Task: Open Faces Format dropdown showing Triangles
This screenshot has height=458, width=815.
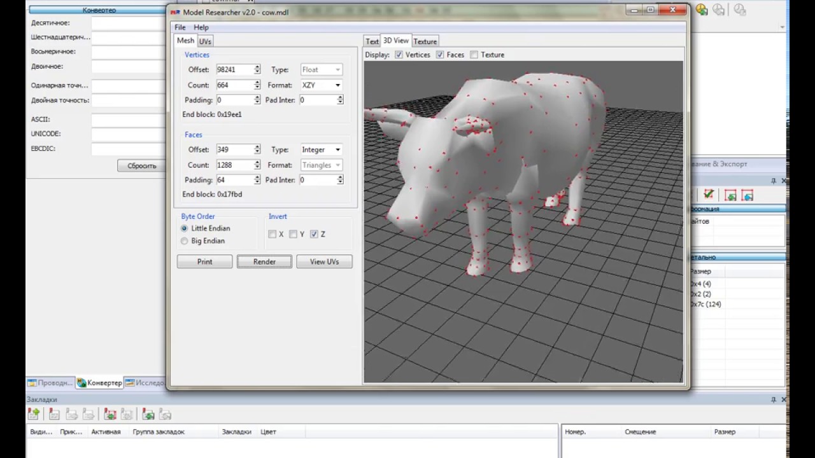Action: pyautogui.click(x=321, y=165)
